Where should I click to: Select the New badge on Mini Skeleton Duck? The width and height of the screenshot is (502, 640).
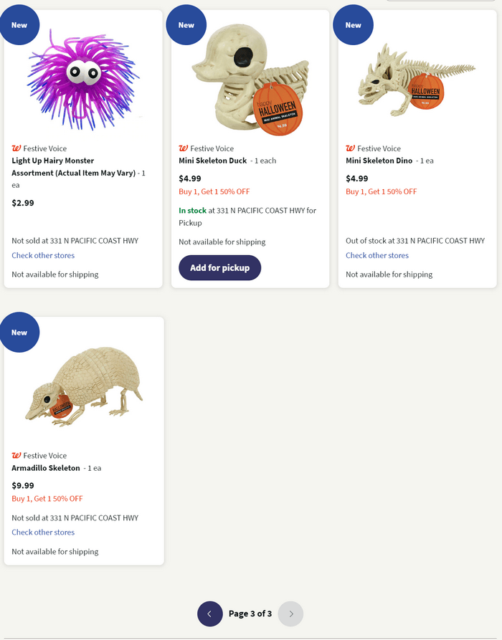[186, 24]
